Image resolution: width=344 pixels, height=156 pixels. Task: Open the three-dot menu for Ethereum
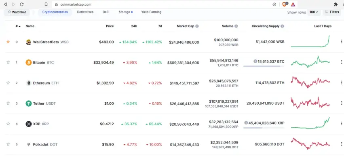[341, 82]
